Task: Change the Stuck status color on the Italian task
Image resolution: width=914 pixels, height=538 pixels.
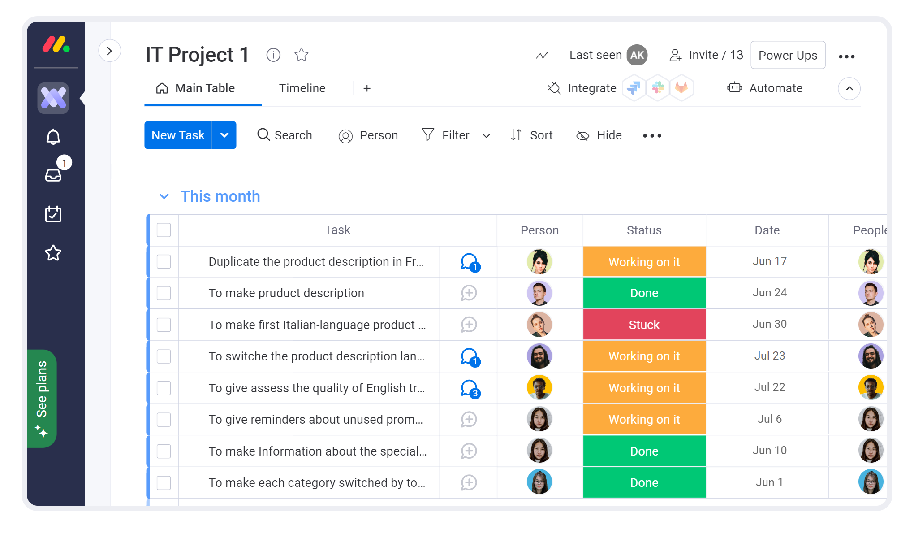Action: (x=644, y=325)
